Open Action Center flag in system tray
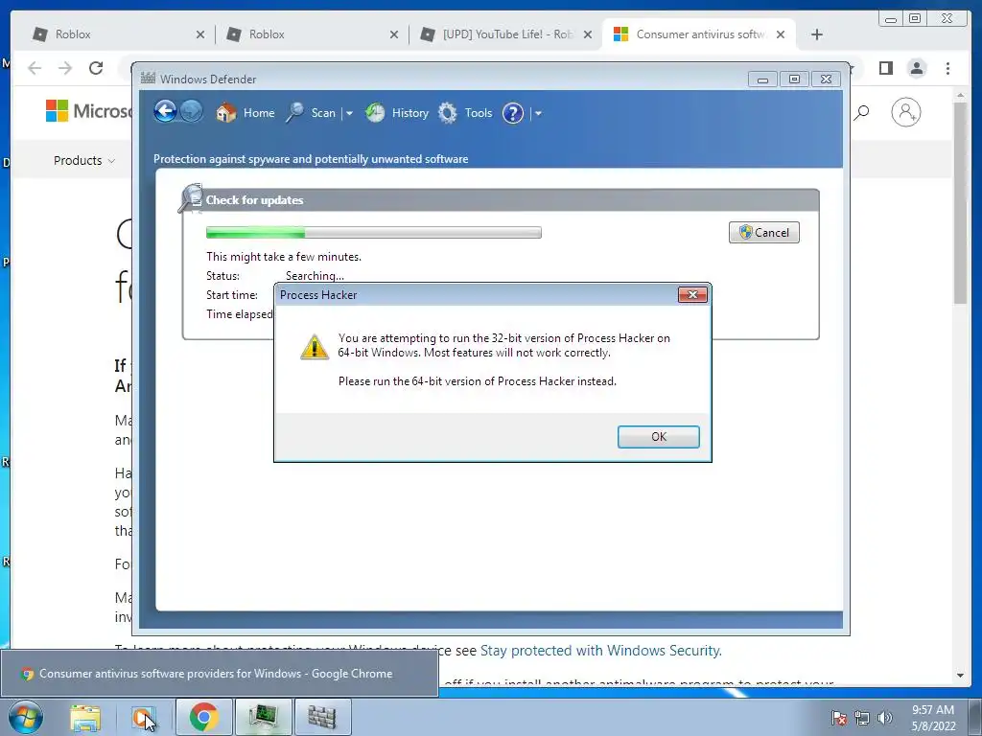Screen dimensions: 982x736 click(839, 718)
